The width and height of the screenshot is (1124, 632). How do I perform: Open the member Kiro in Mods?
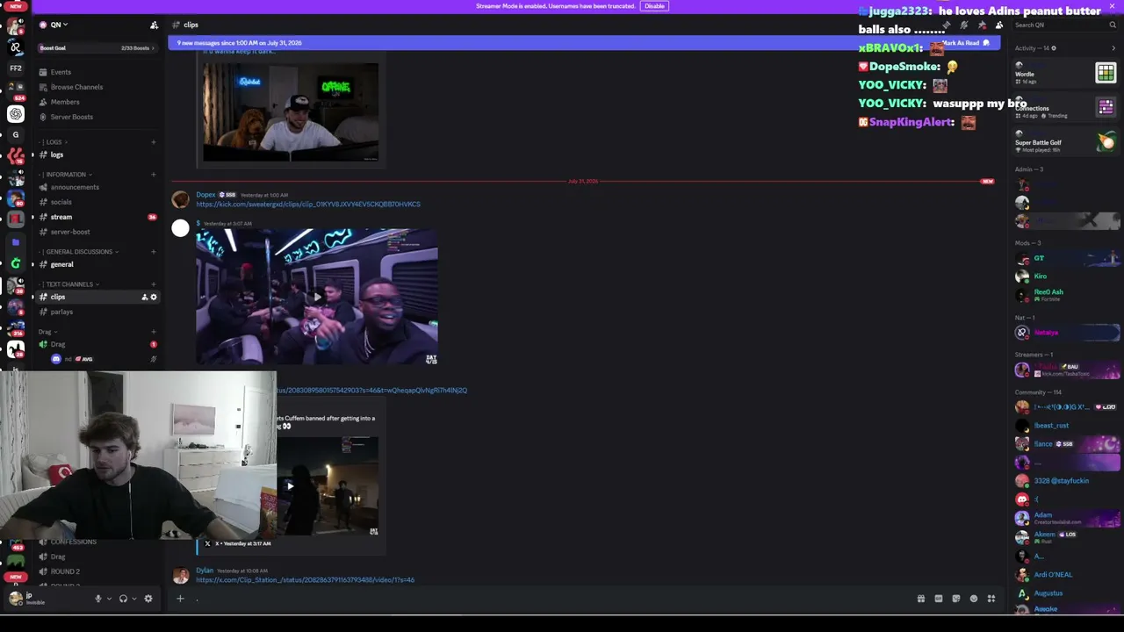1067,276
